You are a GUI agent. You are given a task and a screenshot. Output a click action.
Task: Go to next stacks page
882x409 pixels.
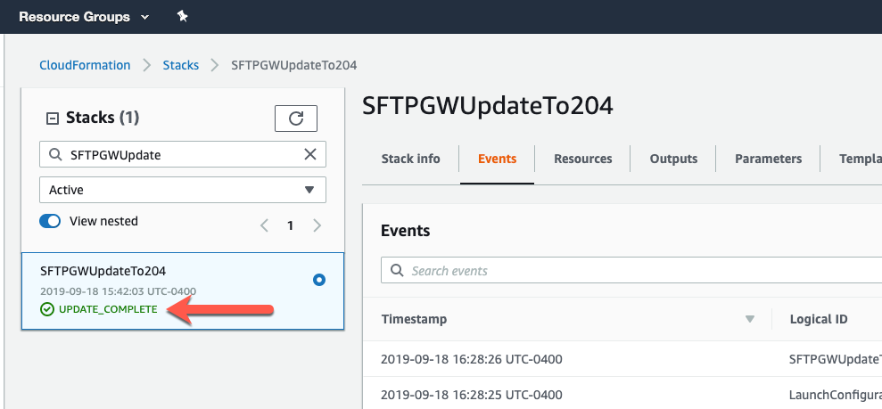click(317, 225)
